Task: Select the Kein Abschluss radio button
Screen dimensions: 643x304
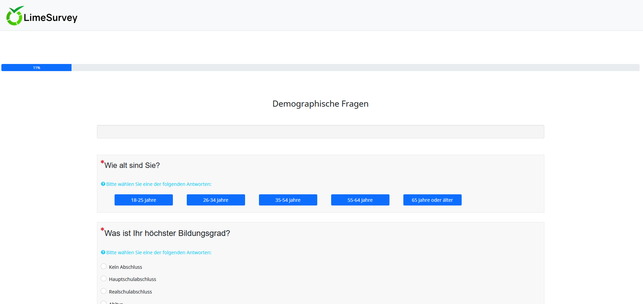Action: [x=104, y=266]
